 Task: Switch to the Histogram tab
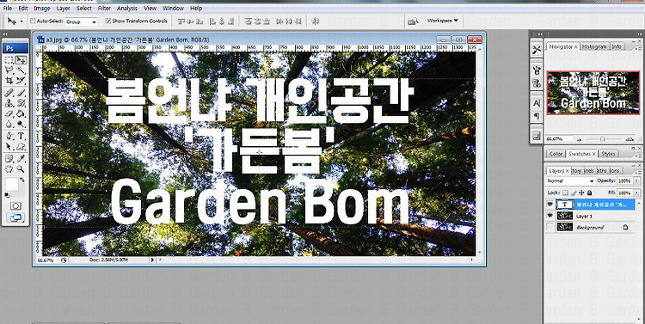point(594,47)
